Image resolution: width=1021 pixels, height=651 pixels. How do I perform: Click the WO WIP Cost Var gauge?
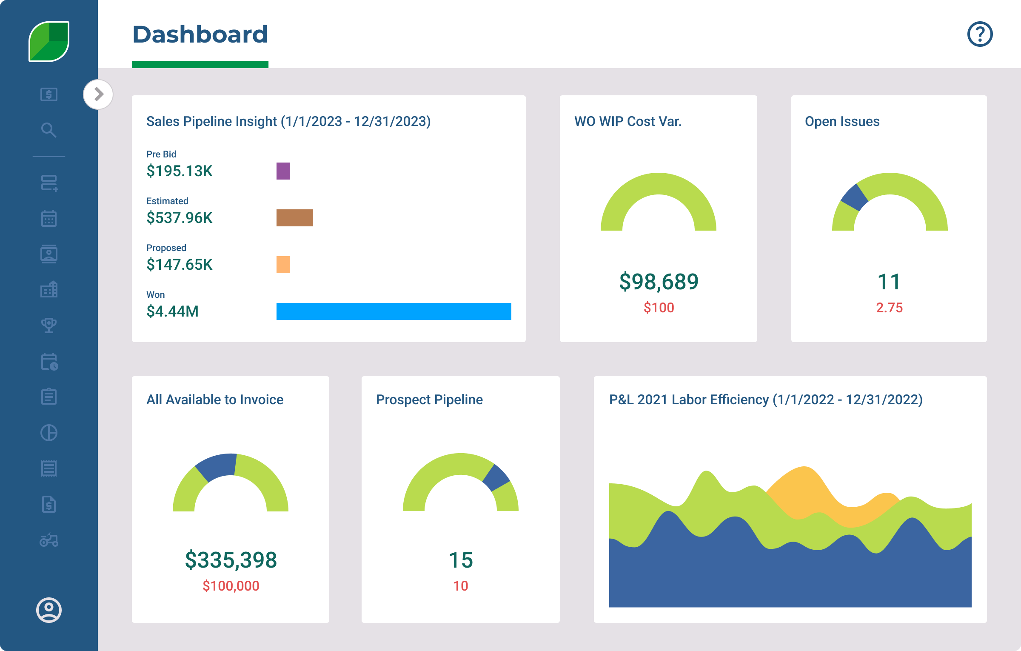(659, 208)
